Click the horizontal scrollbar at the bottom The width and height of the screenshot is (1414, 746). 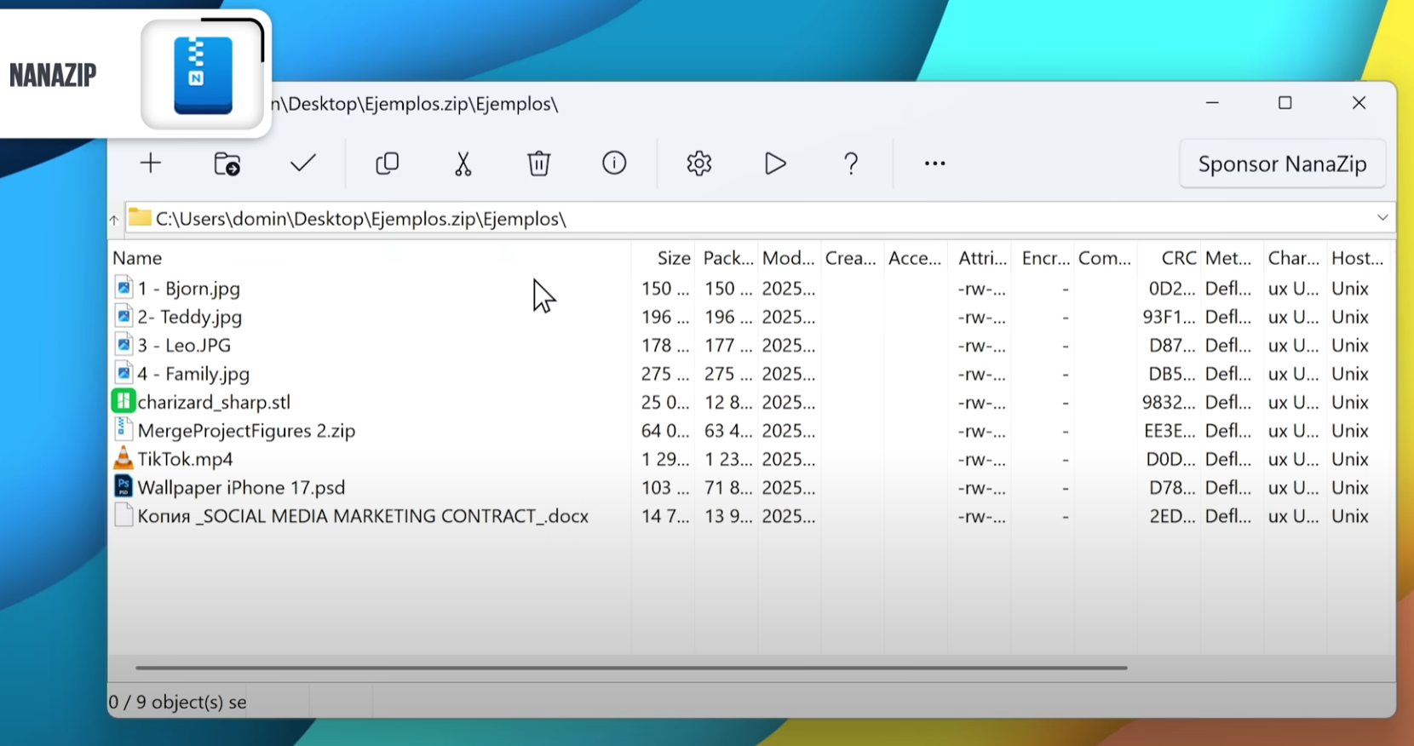[x=630, y=668]
